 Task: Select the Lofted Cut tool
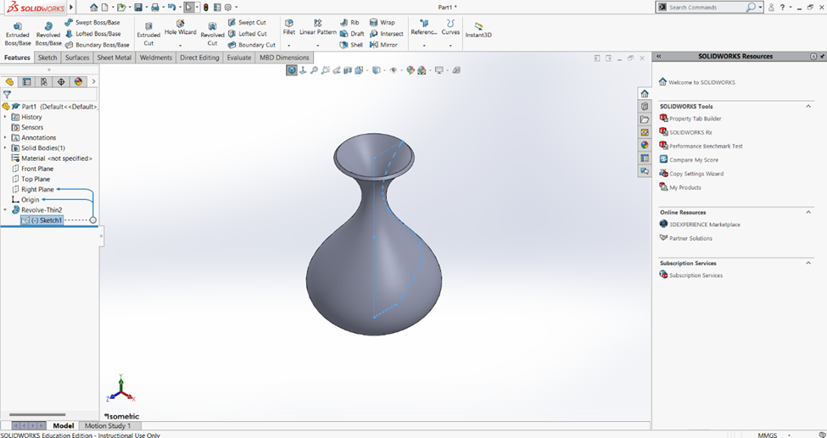tap(247, 34)
